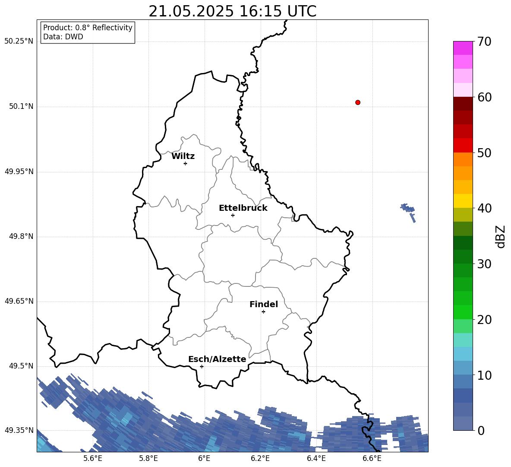Click the yellow 40-42 dBZ colorbar segment
This screenshot has height=467, width=511.
pyautogui.click(x=463, y=201)
